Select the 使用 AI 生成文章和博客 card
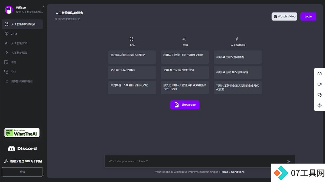 click(x=238, y=57)
